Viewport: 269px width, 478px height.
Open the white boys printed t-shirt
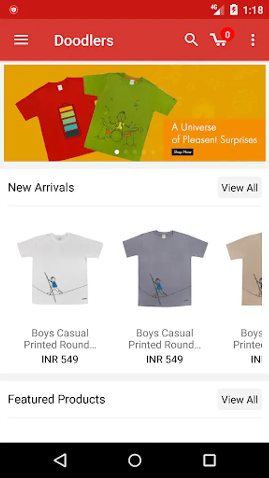tap(60, 269)
